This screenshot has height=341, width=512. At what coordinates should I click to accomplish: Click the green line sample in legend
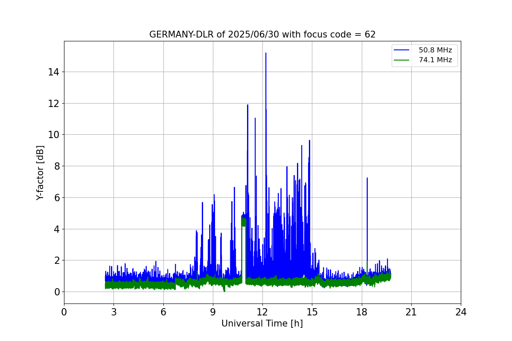point(402,60)
